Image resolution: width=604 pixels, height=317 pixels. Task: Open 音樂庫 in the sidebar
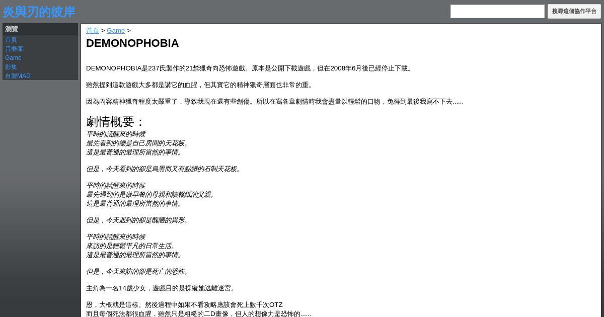click(14, 49)
